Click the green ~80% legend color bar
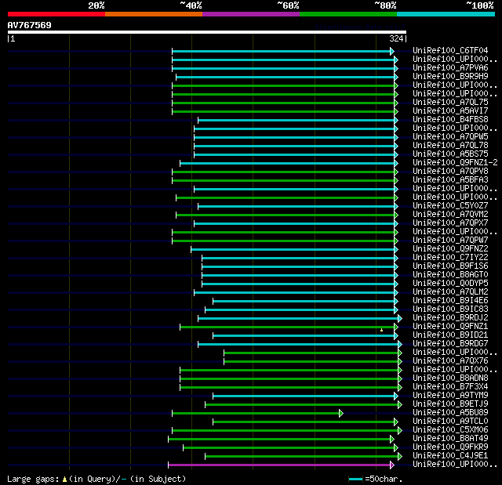The height and width of the screenshot is (485, 502). click(x=347, y=13)
